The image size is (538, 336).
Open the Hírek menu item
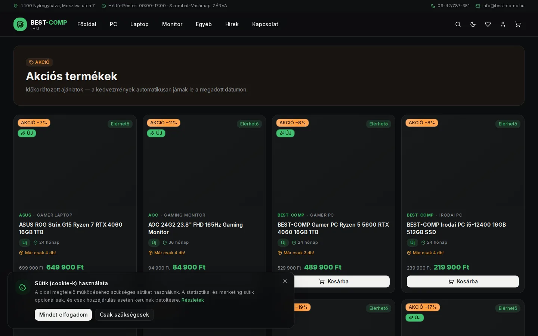[232, 24]
